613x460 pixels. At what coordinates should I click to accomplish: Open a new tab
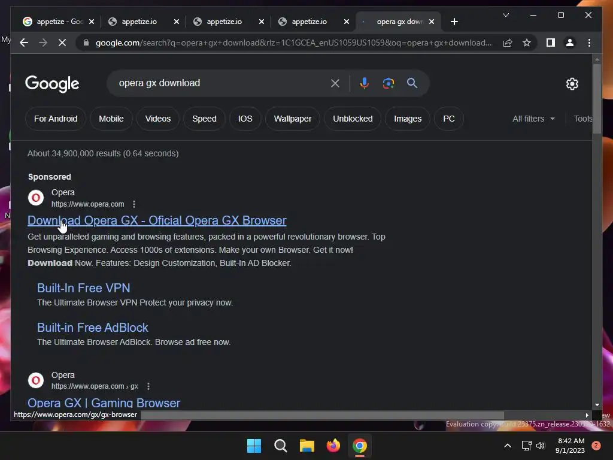pos(454,22)
